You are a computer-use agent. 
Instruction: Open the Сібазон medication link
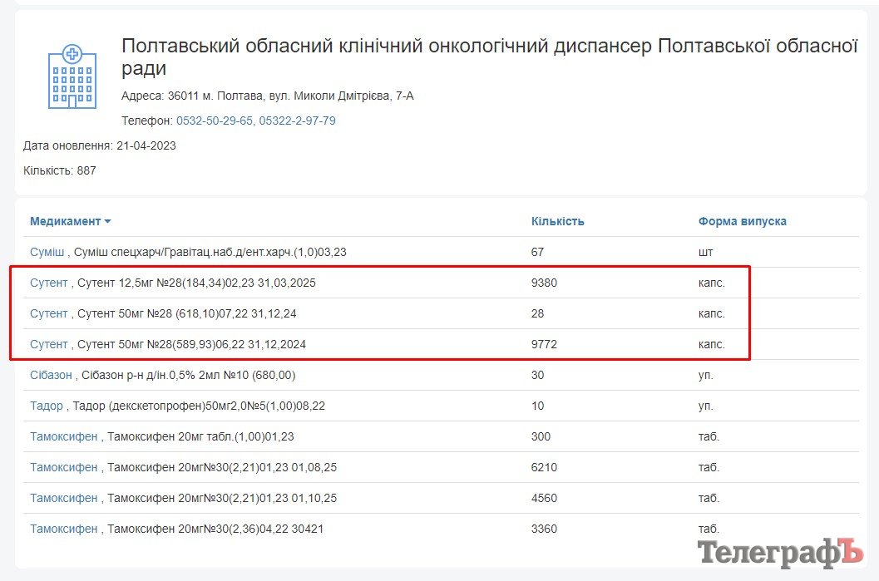(x=51, y=375)
